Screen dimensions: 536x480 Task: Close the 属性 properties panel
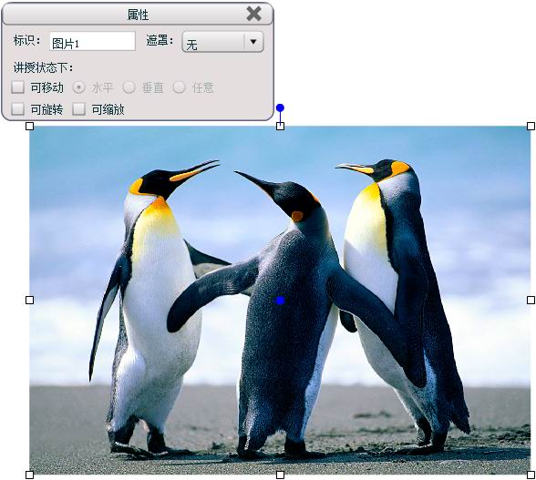click(253, 14)
